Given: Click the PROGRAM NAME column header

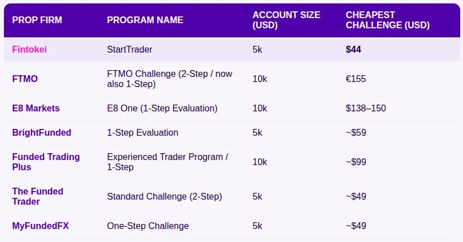Looking at the screenshot, I should click(145, 20).
